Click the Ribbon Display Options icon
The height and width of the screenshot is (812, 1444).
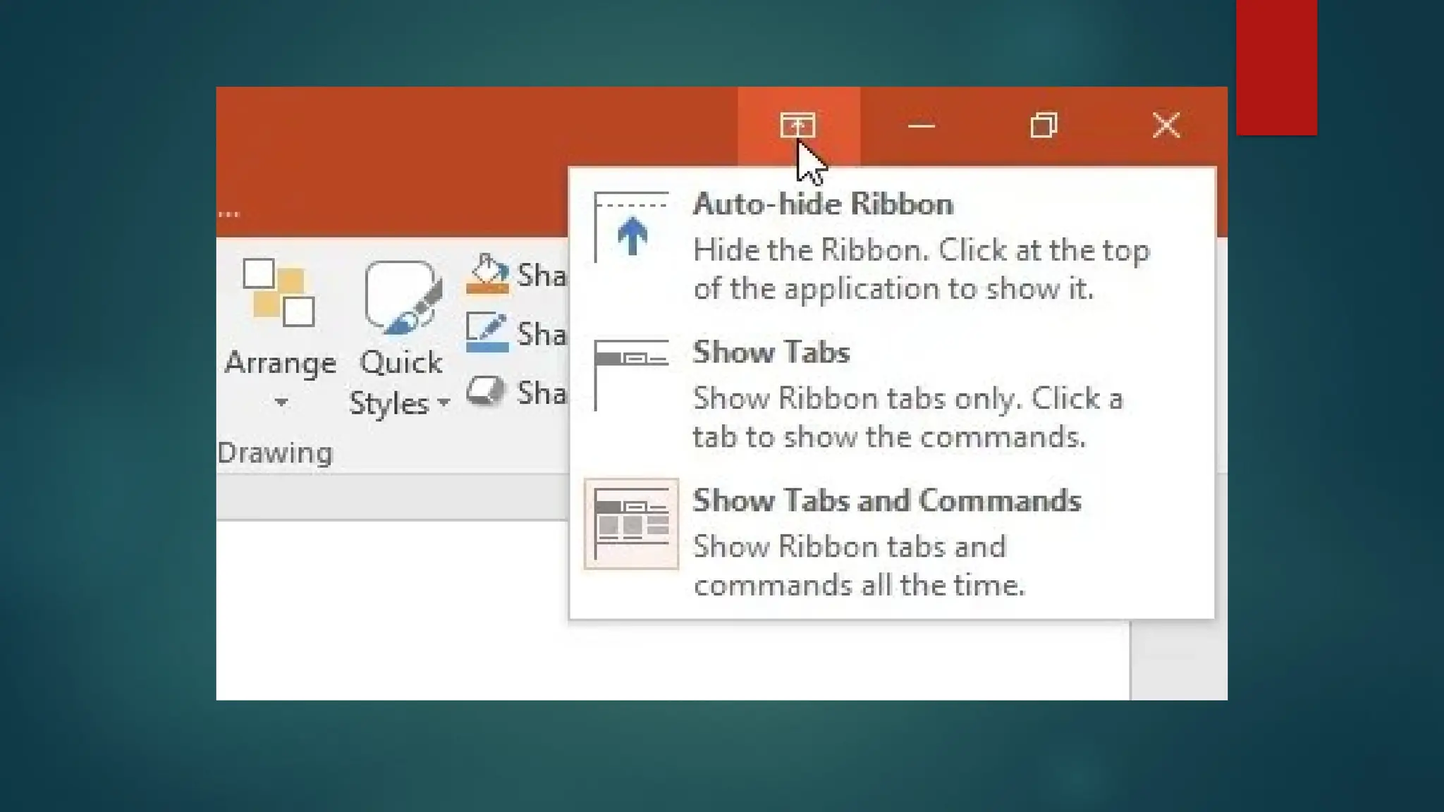click(797, 125)
